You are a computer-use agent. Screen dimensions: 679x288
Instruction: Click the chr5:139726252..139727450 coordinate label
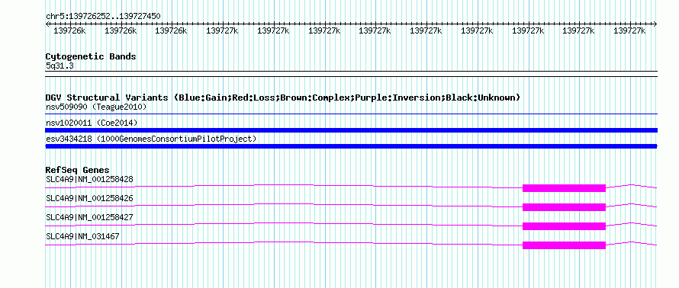point(103,17)
